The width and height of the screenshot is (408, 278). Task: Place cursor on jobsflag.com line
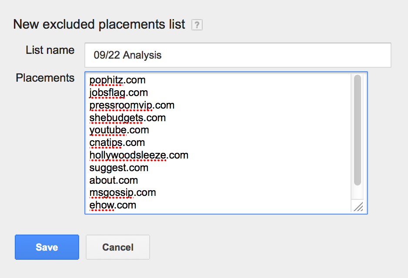pos(119,93)
